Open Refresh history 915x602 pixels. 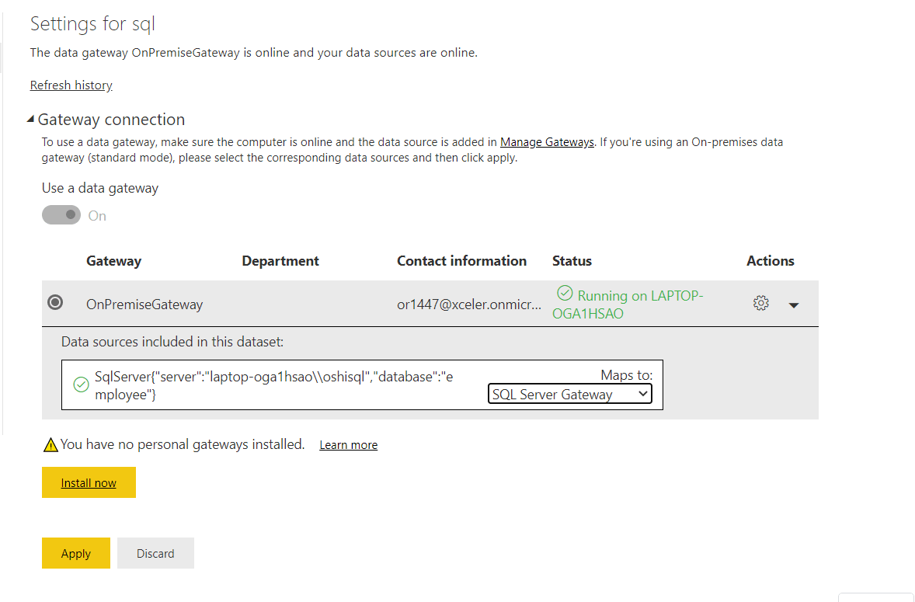pos(71,85)
